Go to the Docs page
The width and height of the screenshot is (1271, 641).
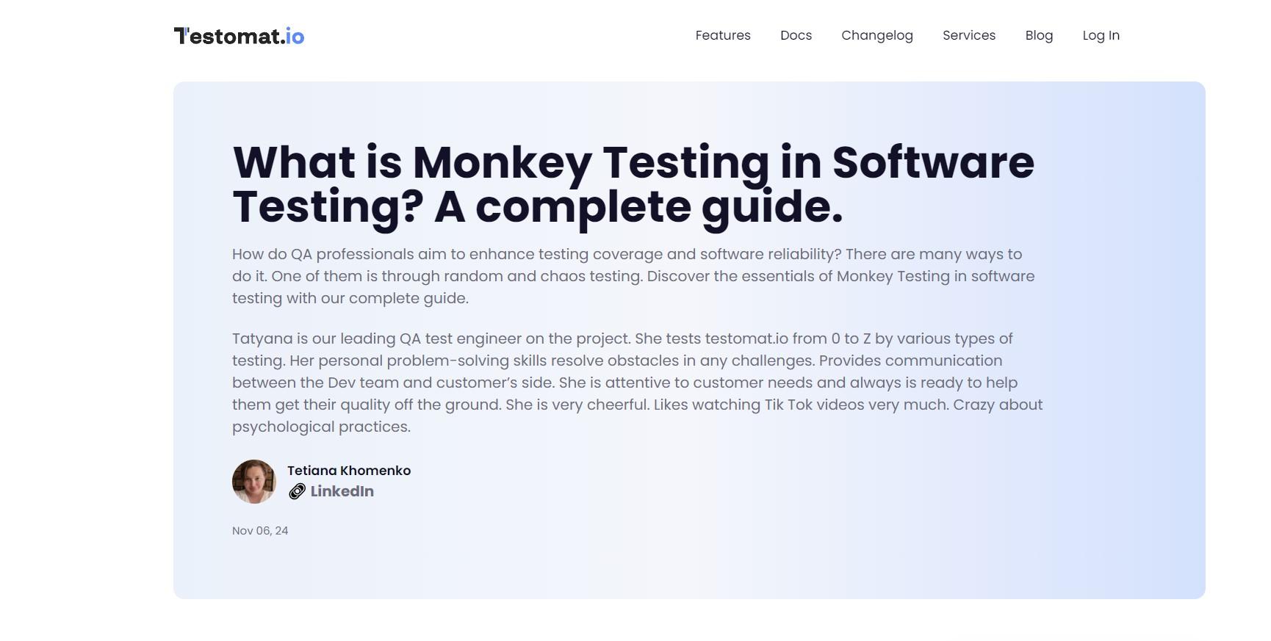(796, 35)
